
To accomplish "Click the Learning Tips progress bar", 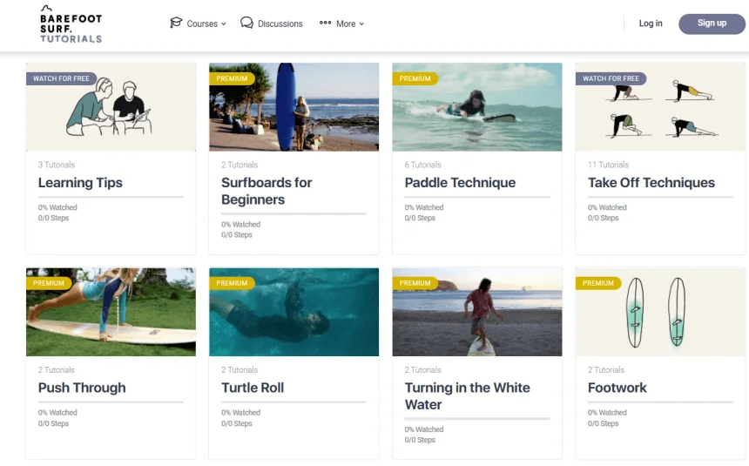I will pos(111,197).
